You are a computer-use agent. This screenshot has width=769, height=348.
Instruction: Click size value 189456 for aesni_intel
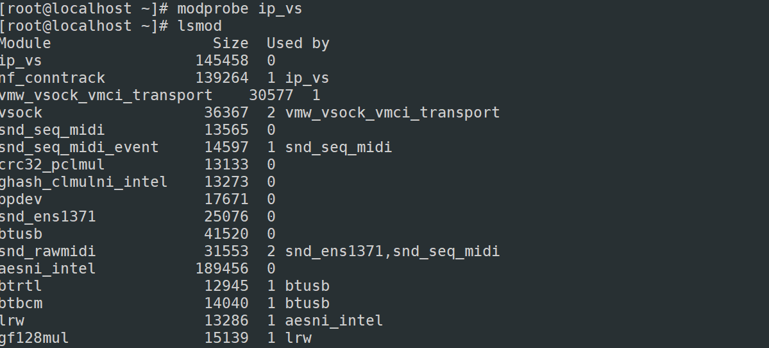[x=222, y=268]
